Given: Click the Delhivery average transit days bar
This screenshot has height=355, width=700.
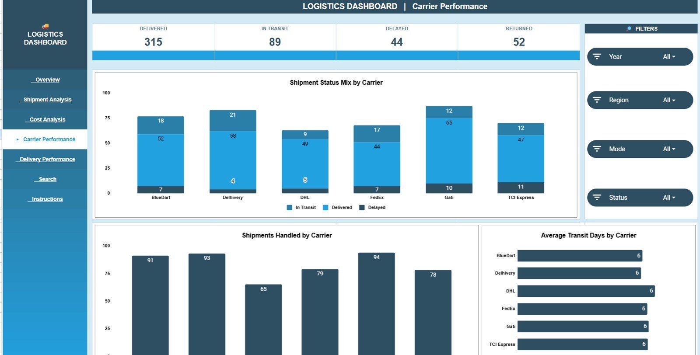Looking at the screenshot, I should click(579, 273).
